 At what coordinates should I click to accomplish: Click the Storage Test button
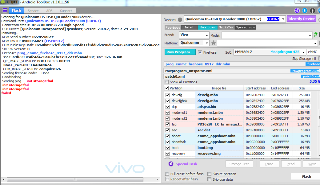(x=239, y=164)
